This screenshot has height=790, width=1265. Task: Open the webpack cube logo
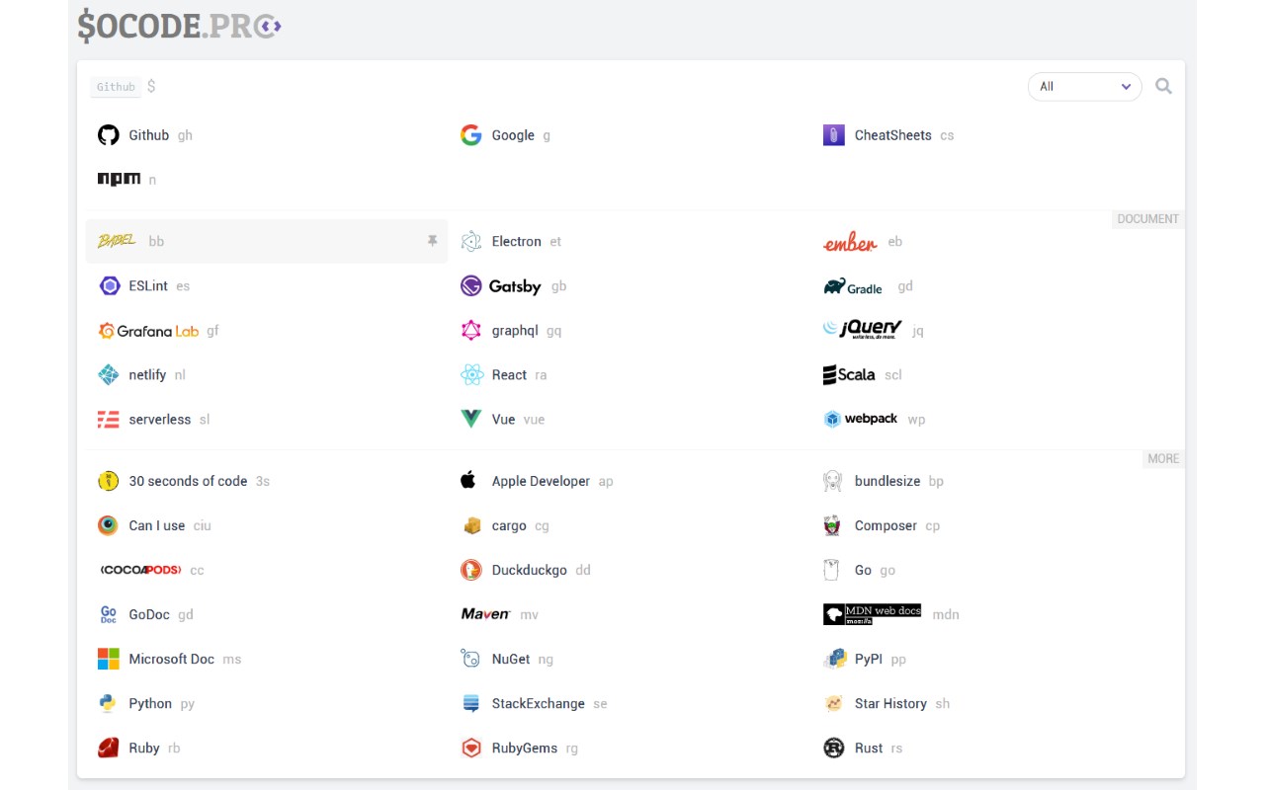tap(860, 420)
